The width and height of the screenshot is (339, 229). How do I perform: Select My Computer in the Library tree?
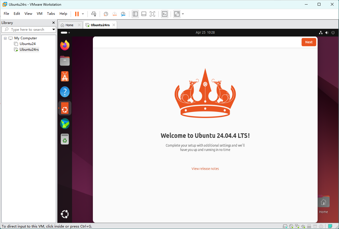tap(26, 38)
